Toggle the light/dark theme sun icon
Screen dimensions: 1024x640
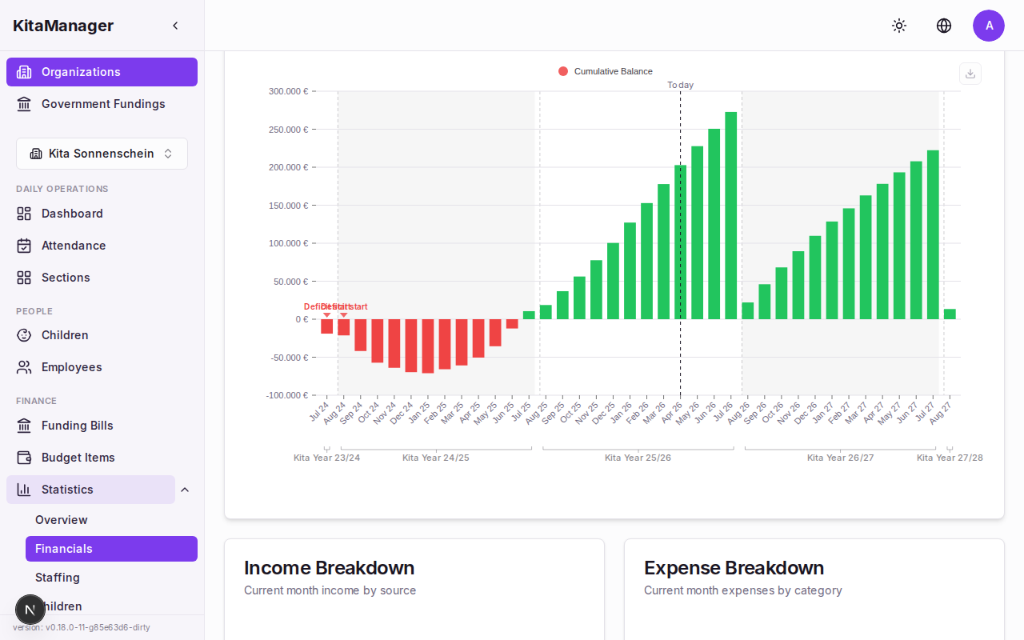click(899, 26)
